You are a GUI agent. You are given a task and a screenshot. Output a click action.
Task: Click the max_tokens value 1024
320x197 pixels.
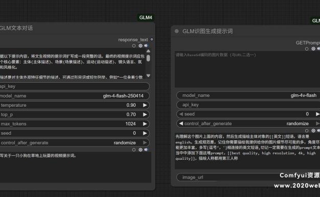(130, 124)
